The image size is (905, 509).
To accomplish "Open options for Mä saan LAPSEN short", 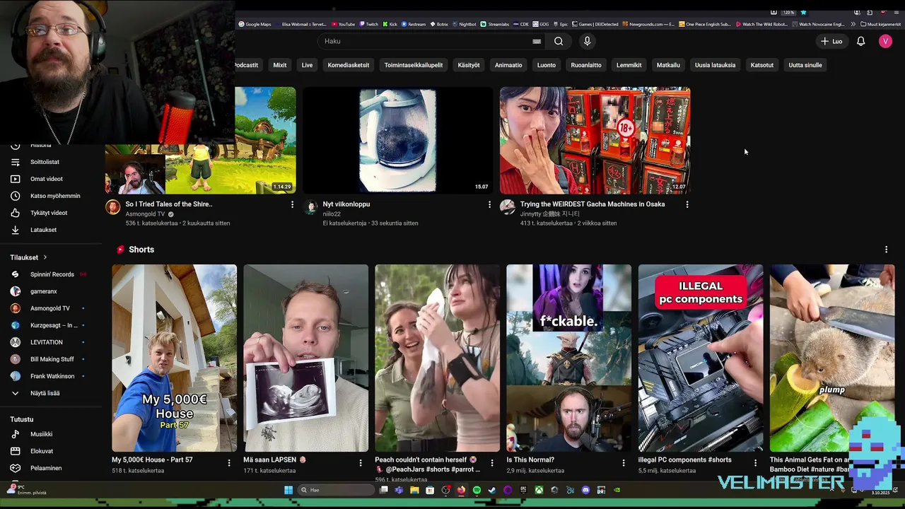I will [360, 463].
